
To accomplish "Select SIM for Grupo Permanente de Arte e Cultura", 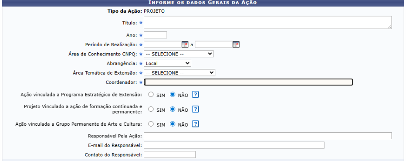I will click(x=151, y=124).
